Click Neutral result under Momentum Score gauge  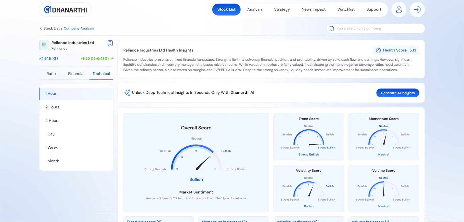coord(383,155)
